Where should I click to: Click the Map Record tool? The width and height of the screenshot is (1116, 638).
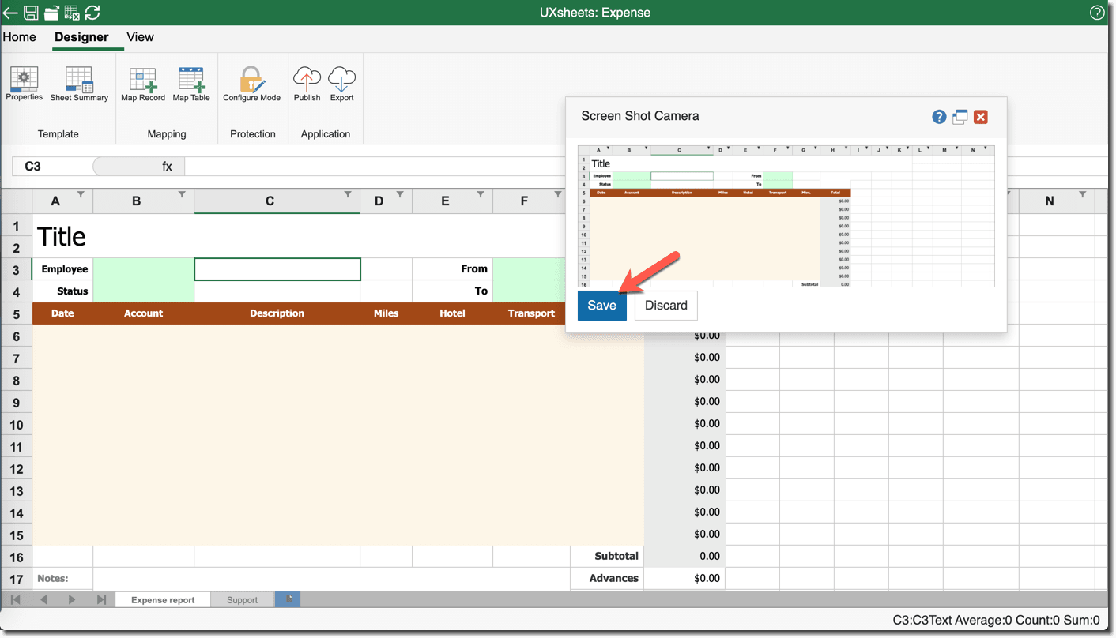point(143,84)
